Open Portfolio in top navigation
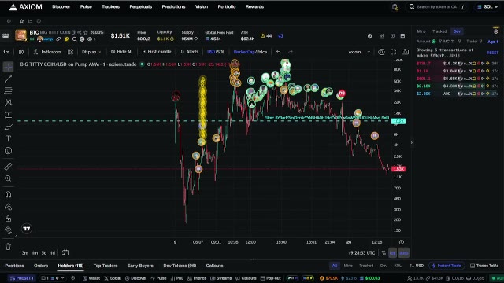The width and height of the screenshot is (504, 283). [x=227, y=7]
